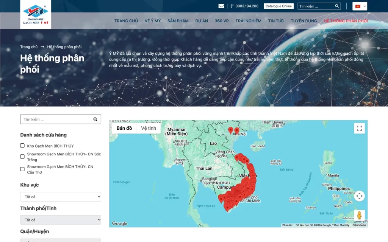Screen dimensions: 388x242
Task: Click the left red map pin above Hà Nội
Action: pyautogui.click(x=231, y=130)
